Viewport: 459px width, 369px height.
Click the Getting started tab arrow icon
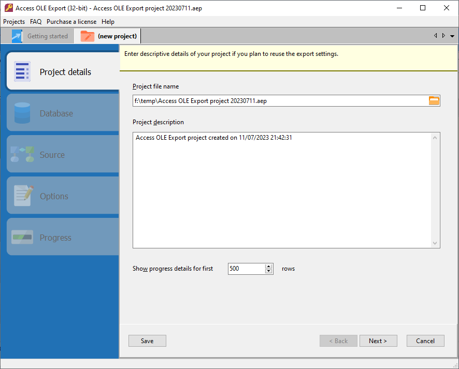tap(17, 36)
